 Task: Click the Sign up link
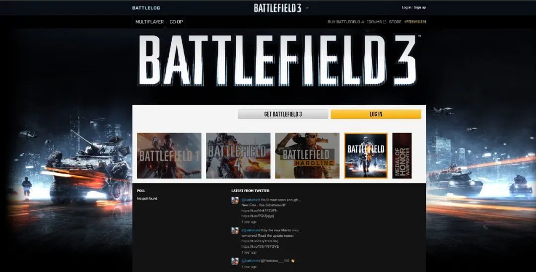(x=420, y=7)
